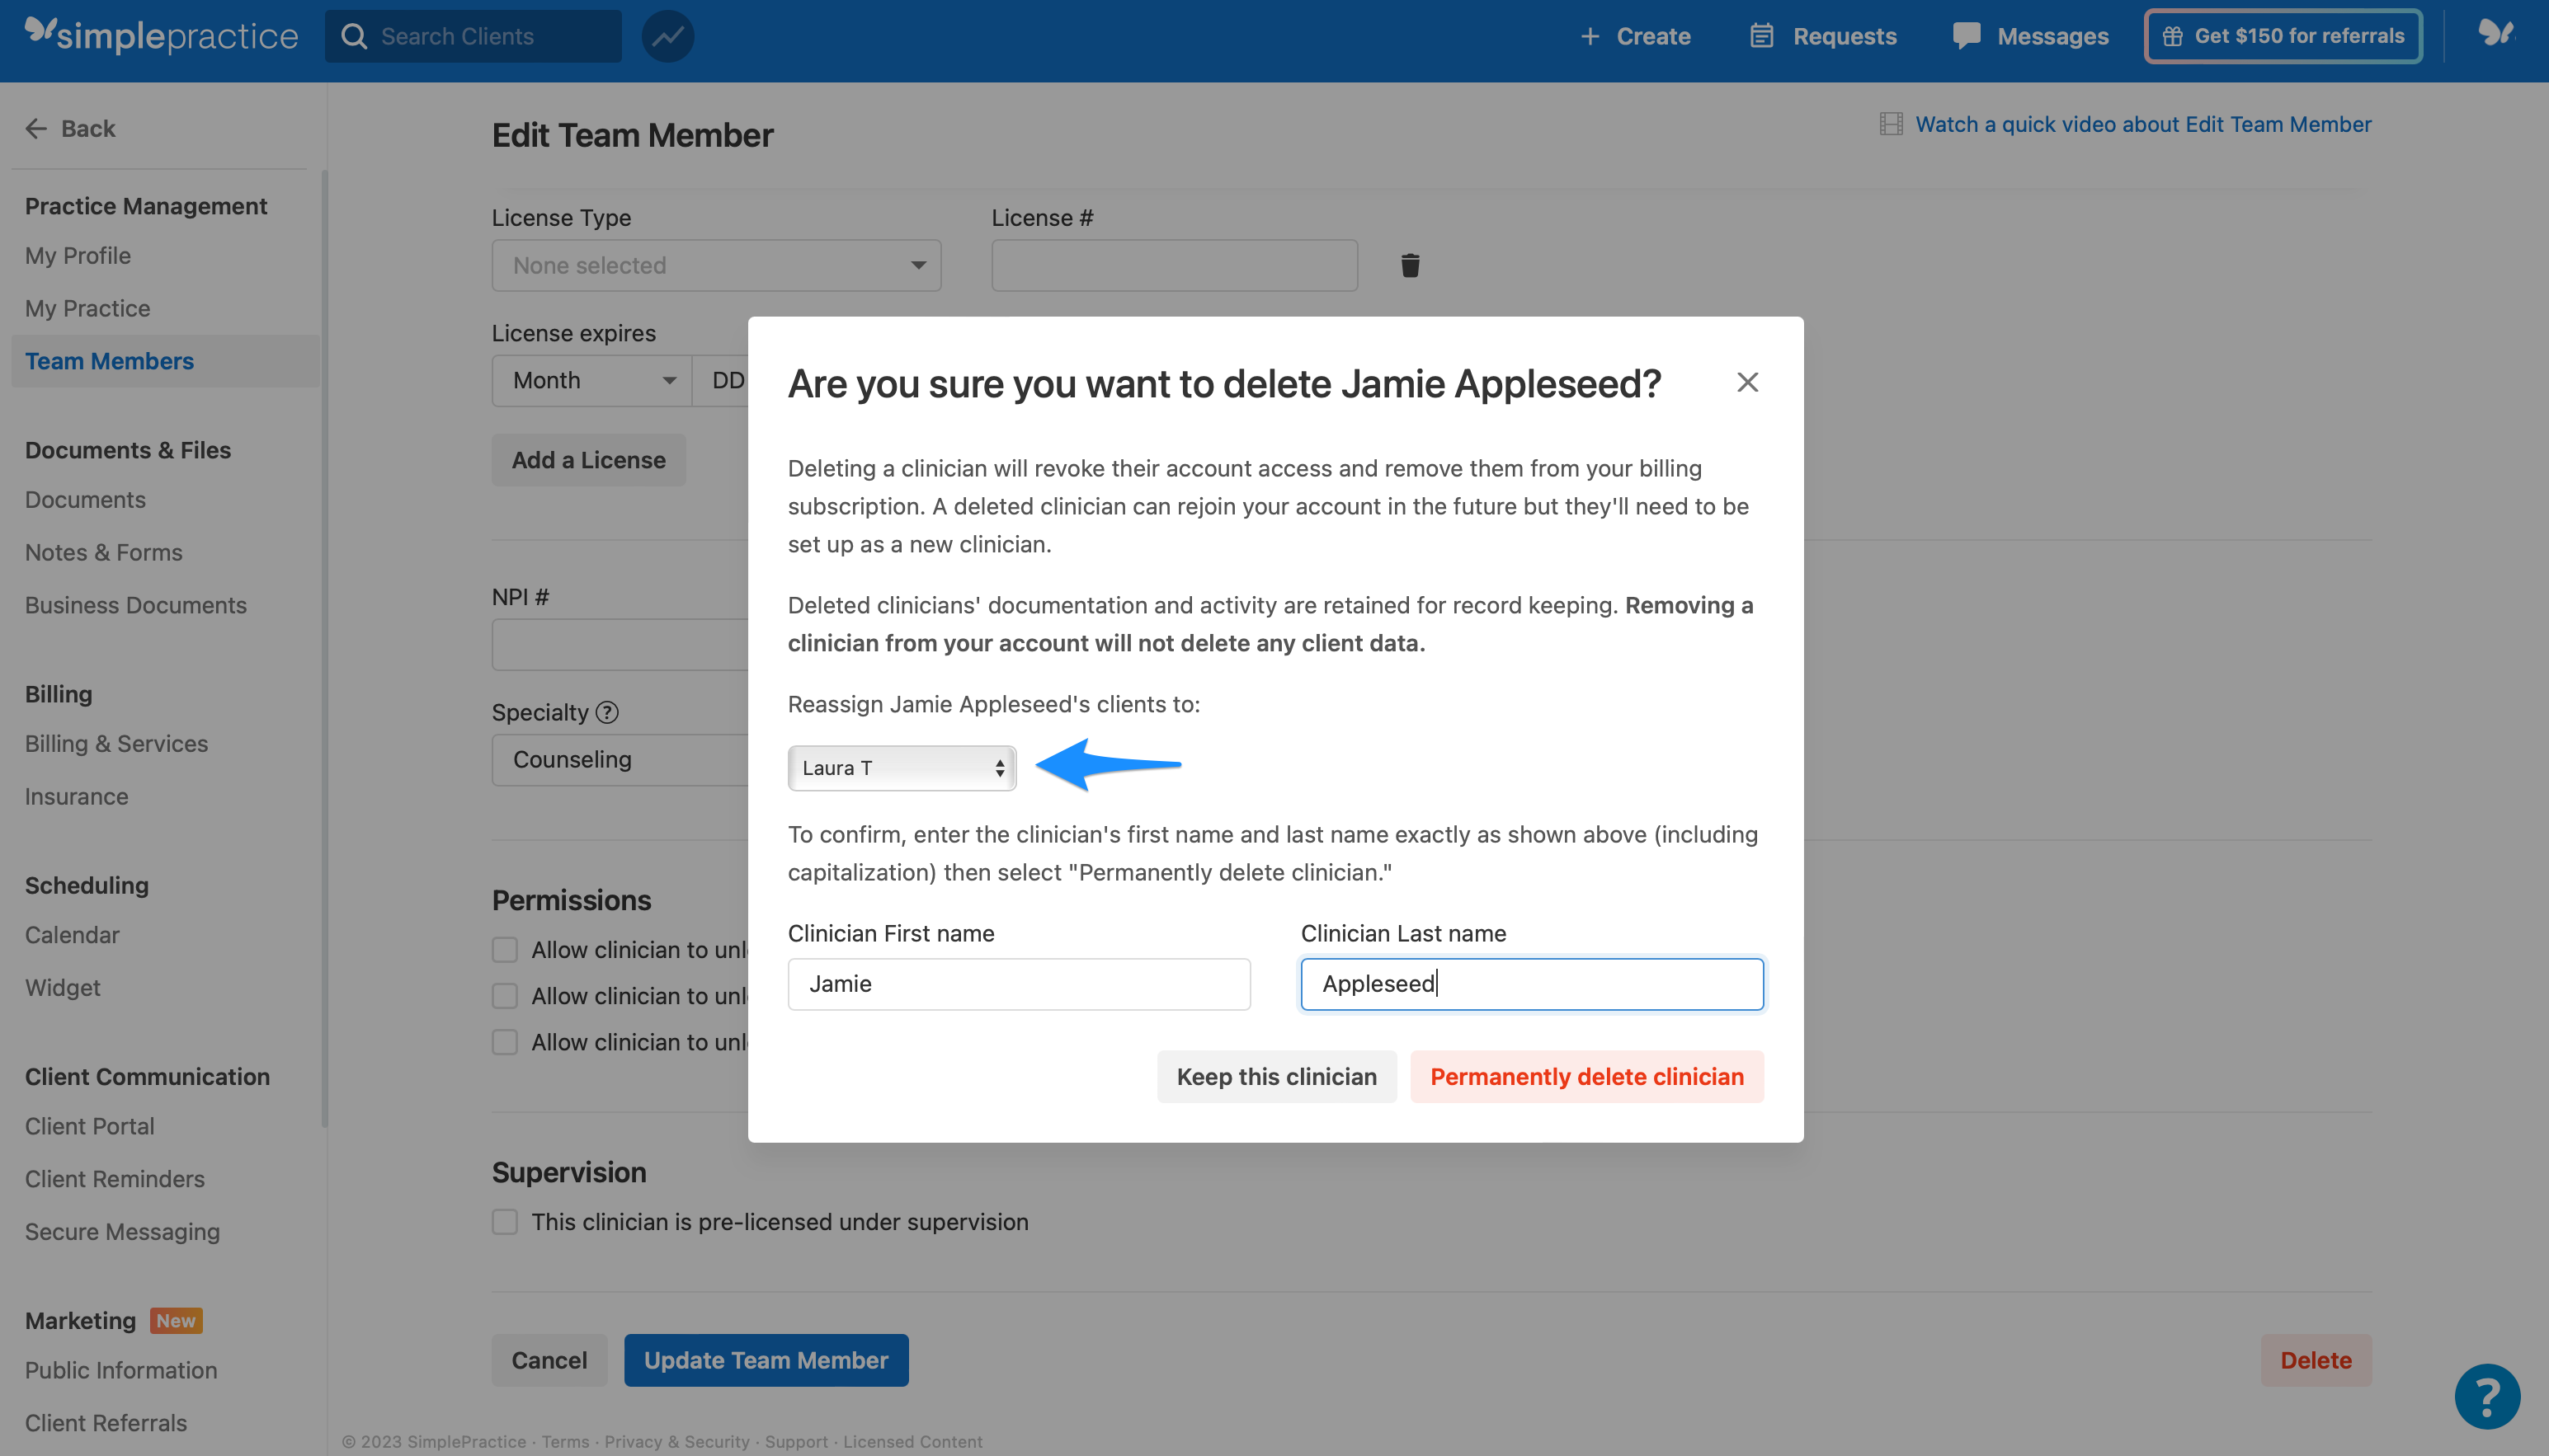Viewport: 2549px width, 1456px height.
Task: Enable the first Allow clinician permission
Action: [x=504, y=949]
